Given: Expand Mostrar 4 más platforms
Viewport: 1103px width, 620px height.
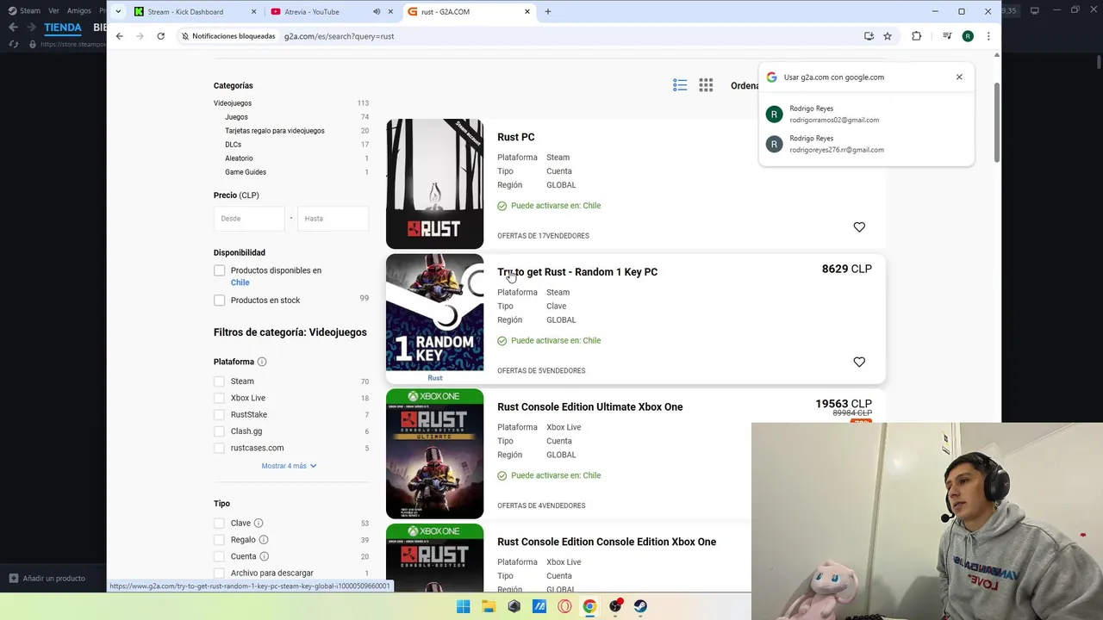Looking at the screenshot, I should click(x=290, y=466).
